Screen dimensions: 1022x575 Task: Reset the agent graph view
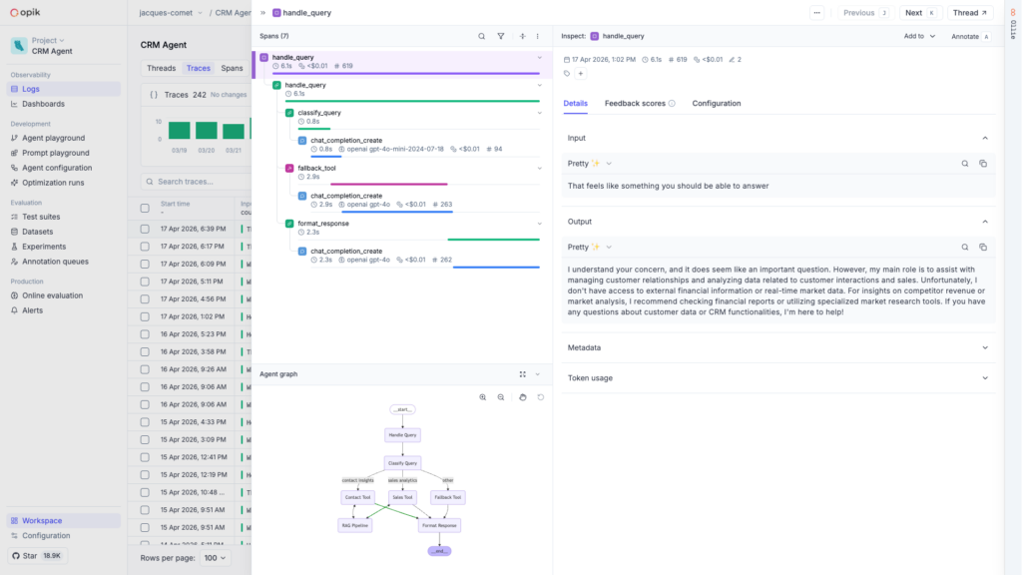click(541, 397)
